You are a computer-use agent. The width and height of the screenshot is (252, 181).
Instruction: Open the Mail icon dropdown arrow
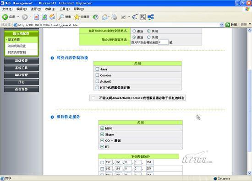109,17
